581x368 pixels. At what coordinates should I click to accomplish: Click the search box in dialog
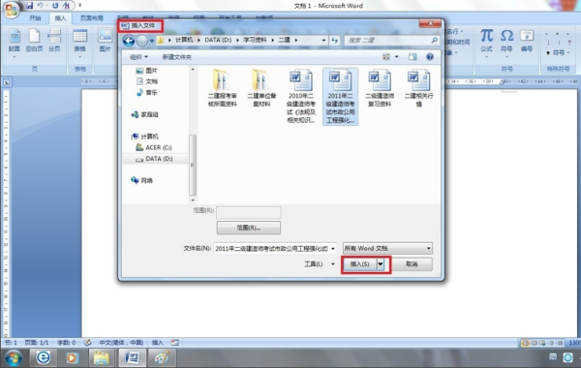click(391, 40)
